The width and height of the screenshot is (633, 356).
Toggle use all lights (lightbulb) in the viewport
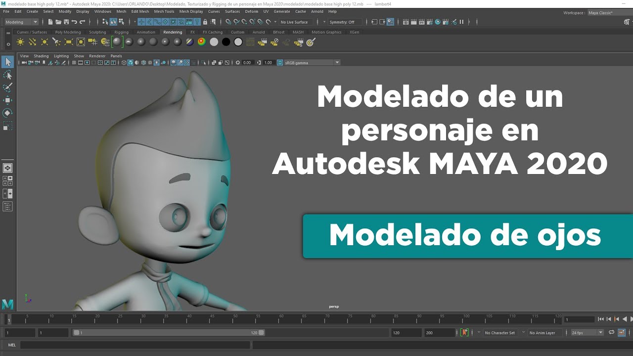point(156,63)
